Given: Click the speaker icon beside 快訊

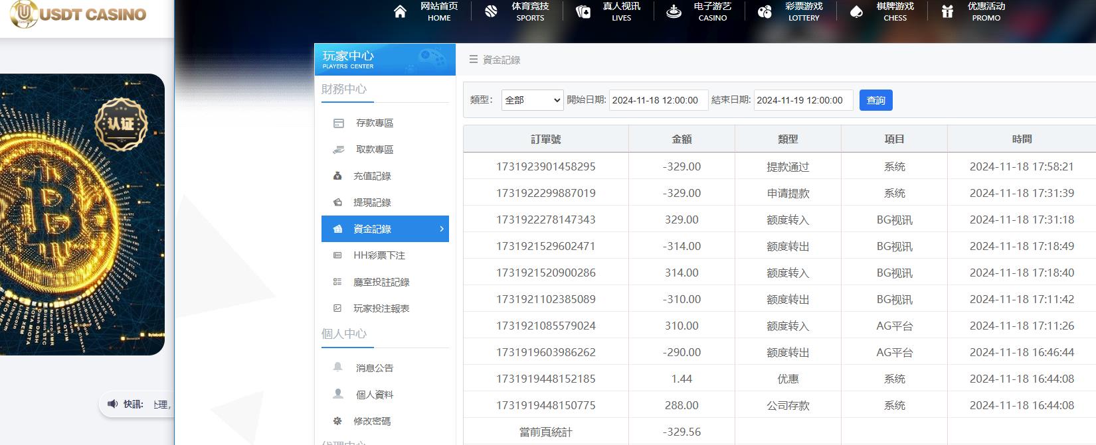Looking at the screenshot, I should coord(112,404).
